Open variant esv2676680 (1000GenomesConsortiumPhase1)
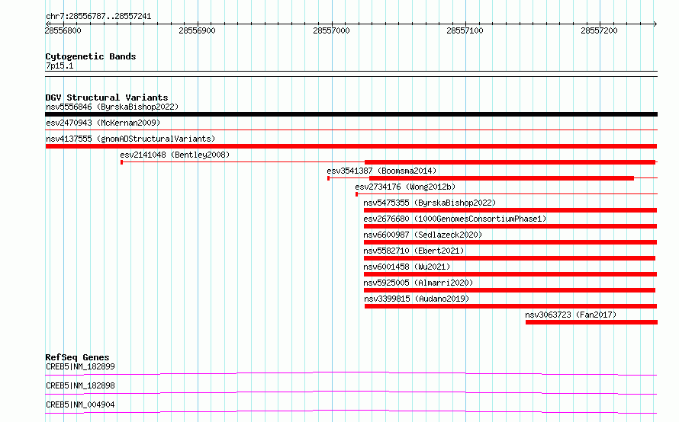This screenshot has width=679, height=422. click(x=455, y=219)
